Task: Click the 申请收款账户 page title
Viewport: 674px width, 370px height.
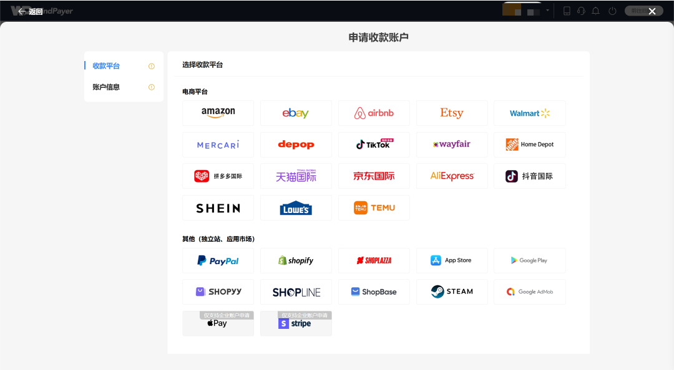Action: click(378, 38)
